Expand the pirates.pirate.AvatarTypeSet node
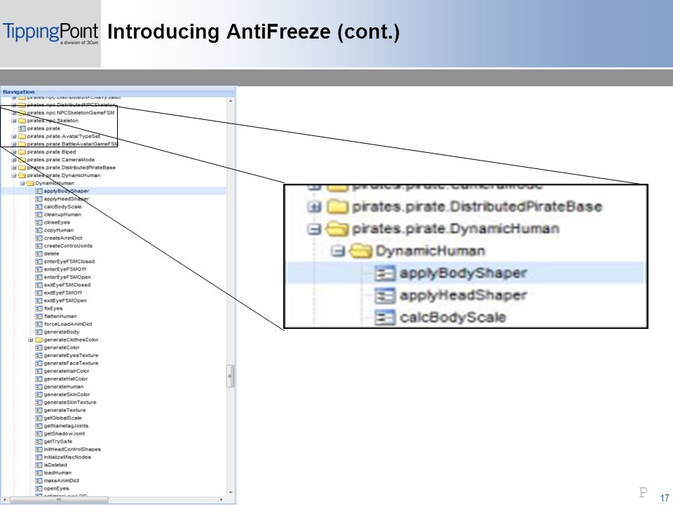 (14, 137)
